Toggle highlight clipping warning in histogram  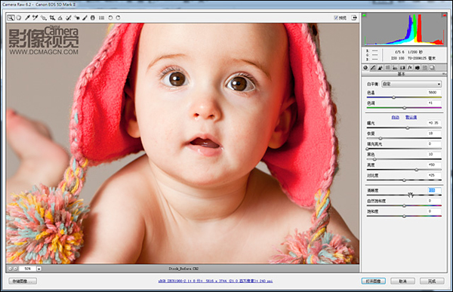[445, 15]
